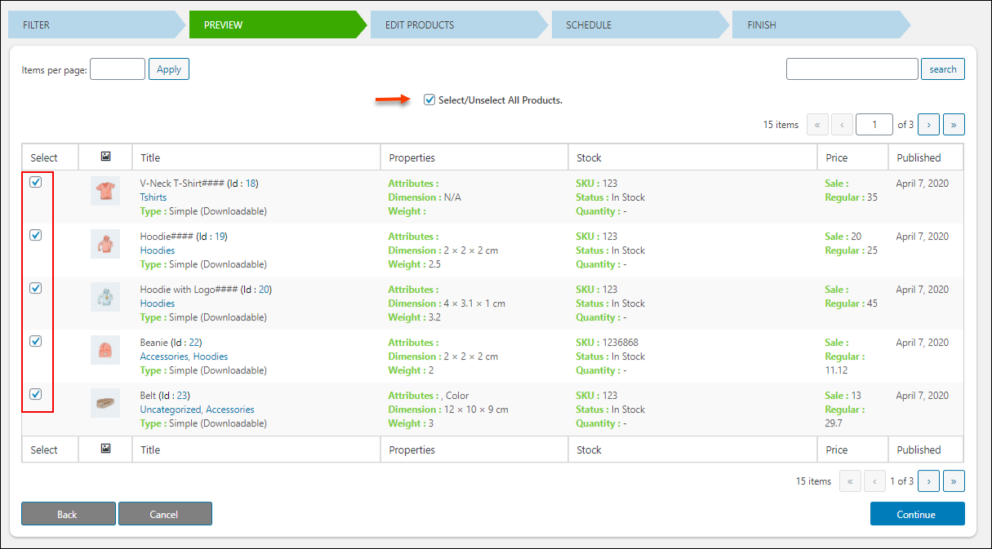The width and height of the screenshot is (992, 549).
Task: Click the Cancel button
Action: point(165,514)
